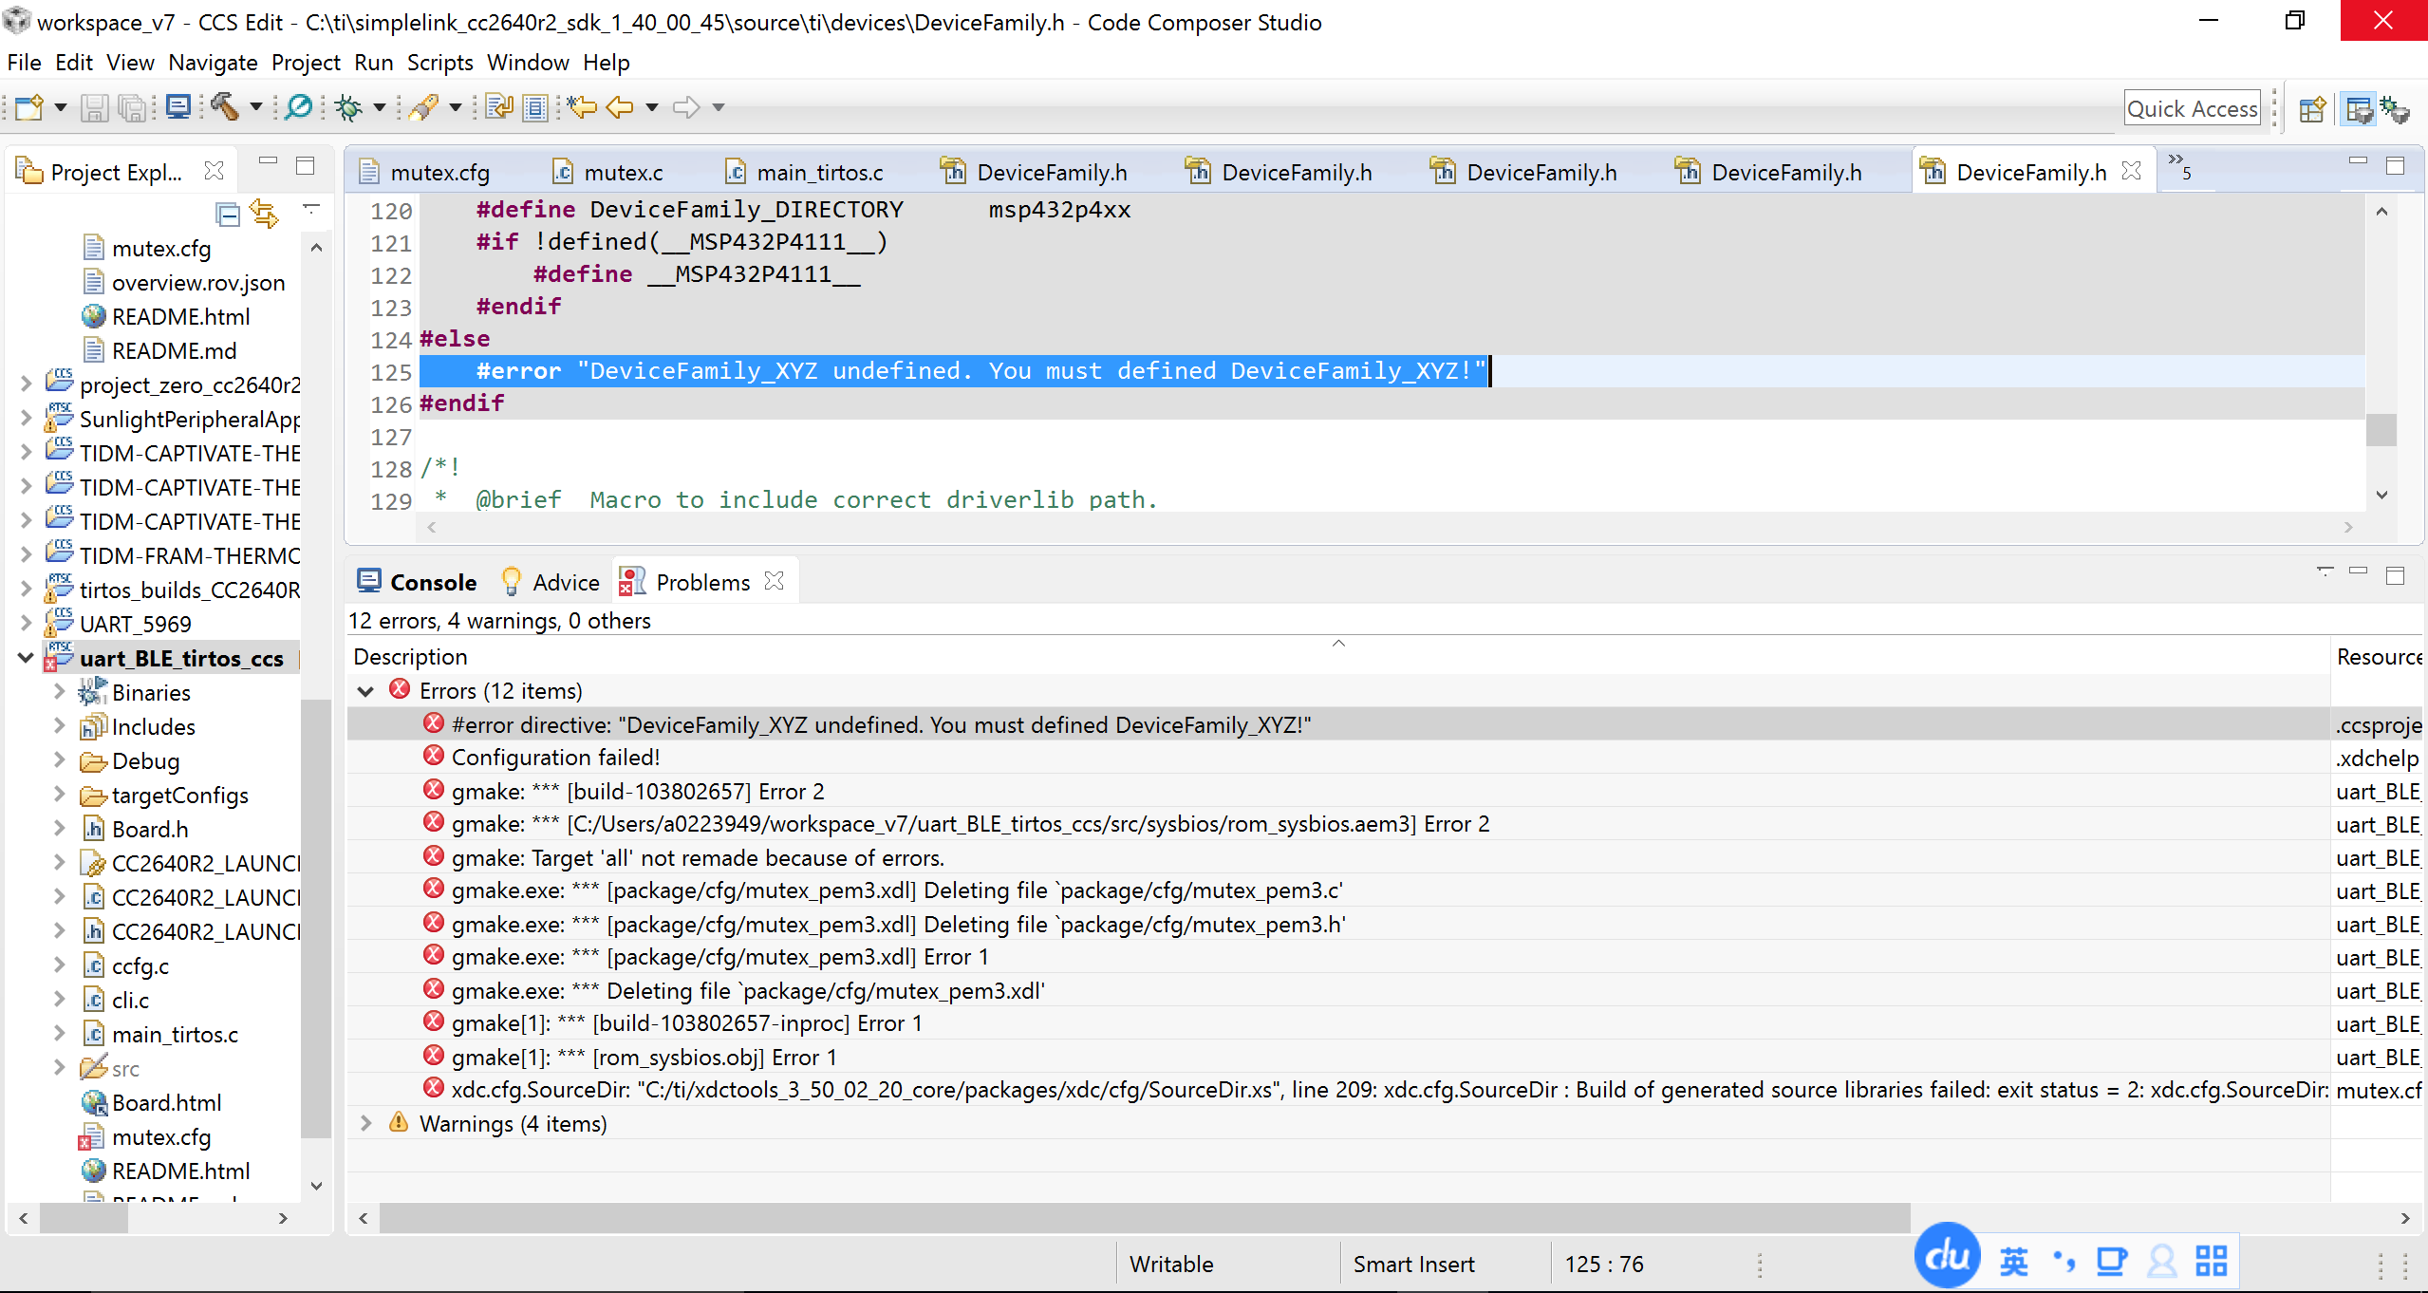Start debugging with the green bug icon
The image size is (2428, 1293).
[x=348, y=107]
